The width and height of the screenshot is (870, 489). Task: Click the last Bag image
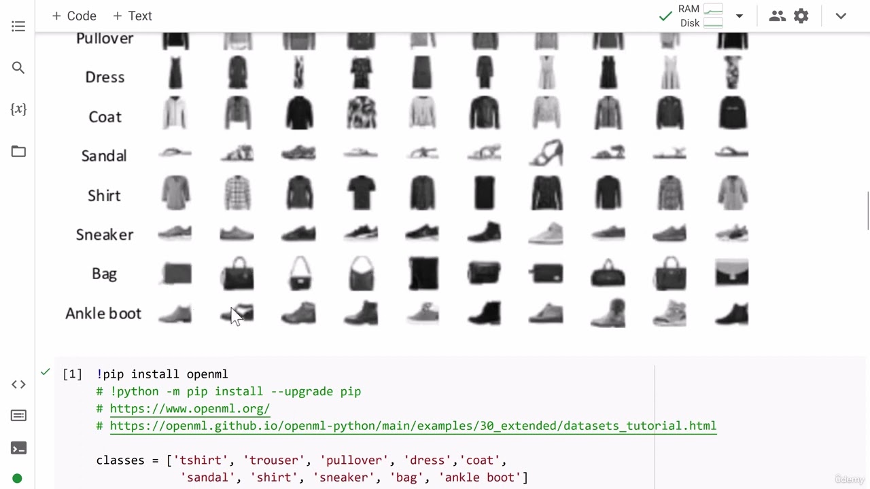coord(732,273)
